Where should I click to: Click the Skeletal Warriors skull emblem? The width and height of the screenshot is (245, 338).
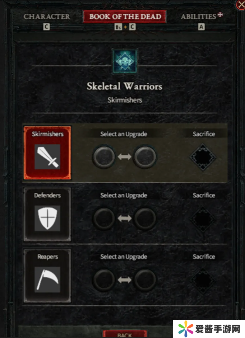coord(125,61)
